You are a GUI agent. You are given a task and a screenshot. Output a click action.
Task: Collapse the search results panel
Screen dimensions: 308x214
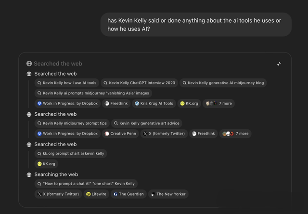279,64
